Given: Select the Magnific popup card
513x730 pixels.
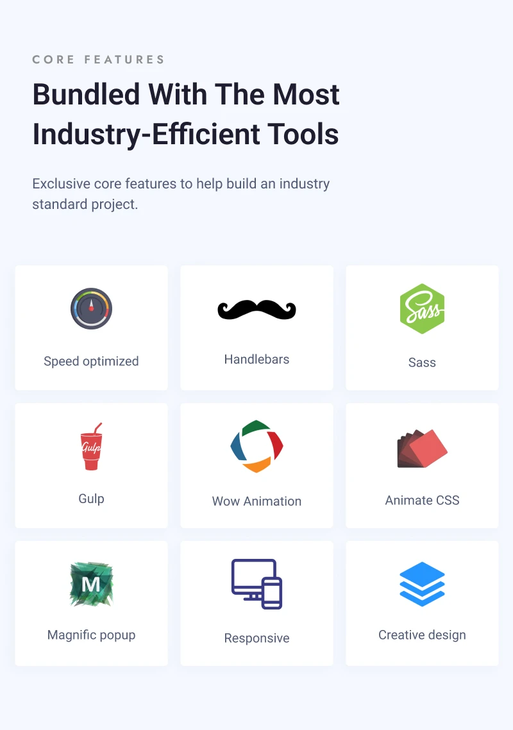Looking at the screenshot, I should point(91,603).
